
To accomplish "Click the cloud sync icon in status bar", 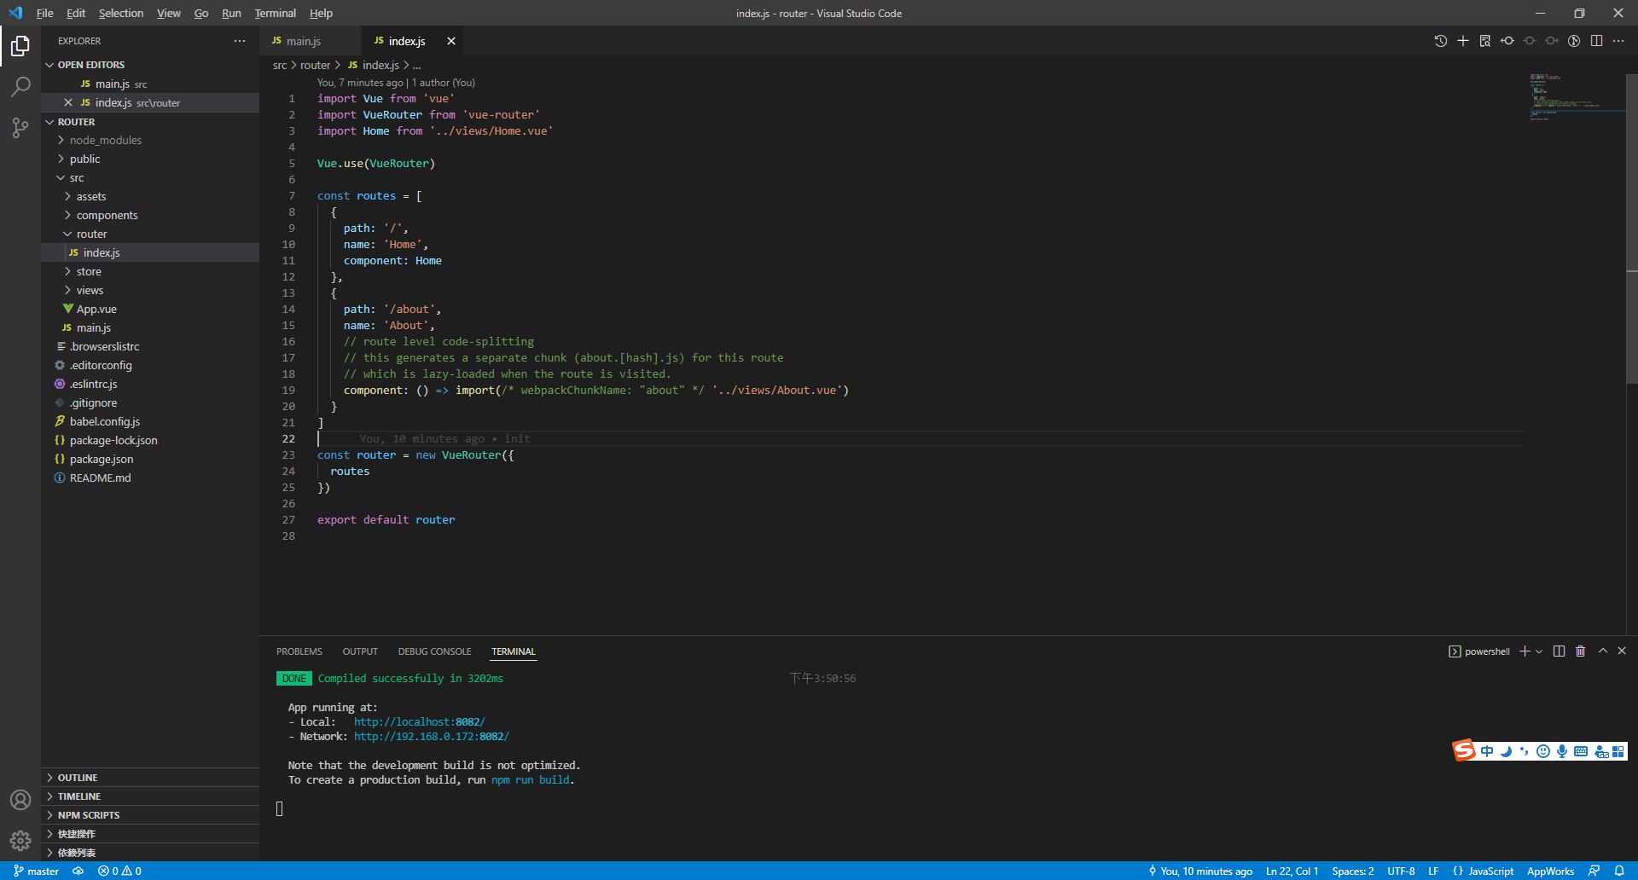I will (x=78, y=871).
